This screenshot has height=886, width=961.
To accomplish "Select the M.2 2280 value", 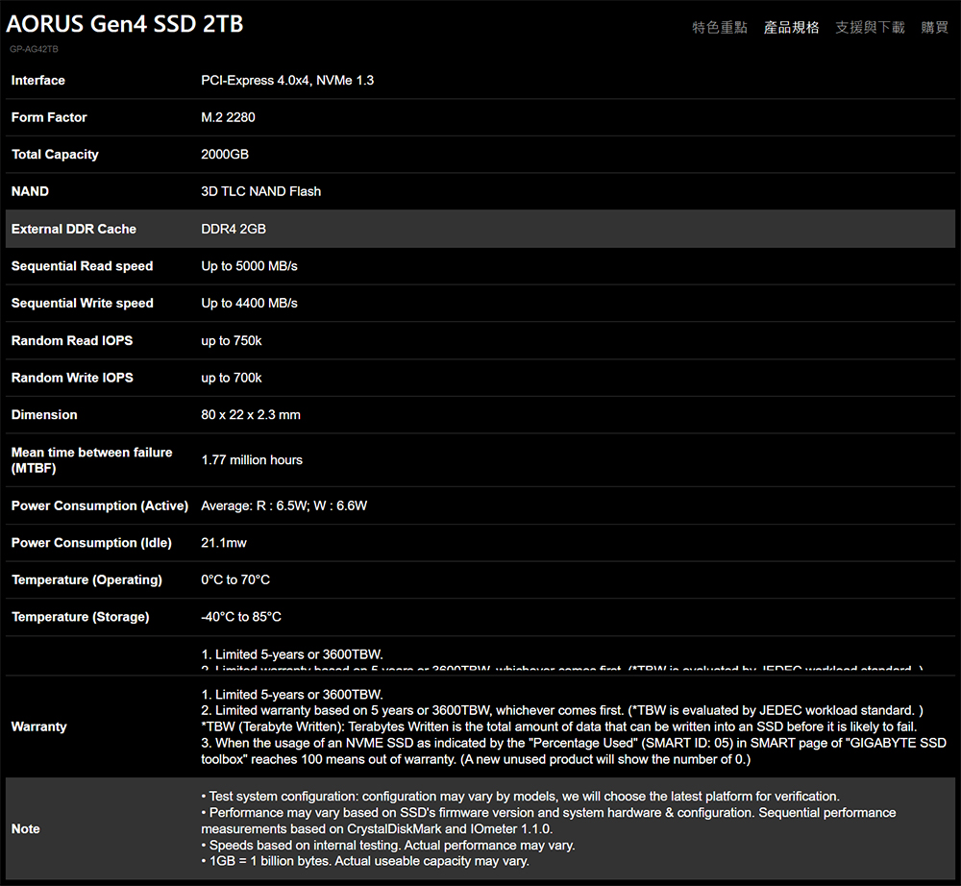I will [228, 117].
